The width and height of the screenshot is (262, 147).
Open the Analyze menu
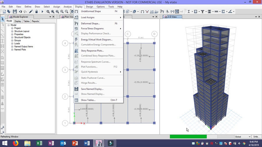pyautogui.click(x=68, y=7)
